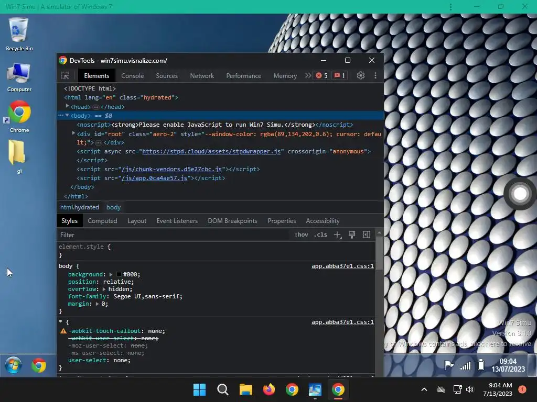Toggle :hov element state panel

pos(302,235)
